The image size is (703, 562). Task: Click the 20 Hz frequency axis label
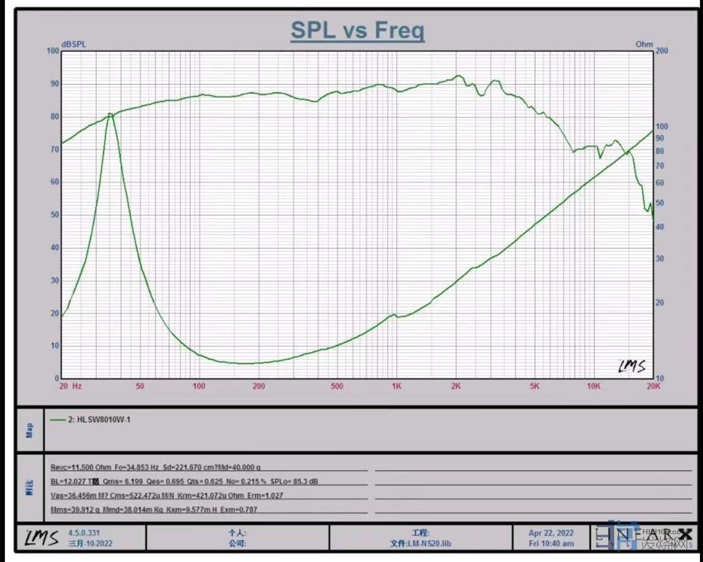[70, 386]
